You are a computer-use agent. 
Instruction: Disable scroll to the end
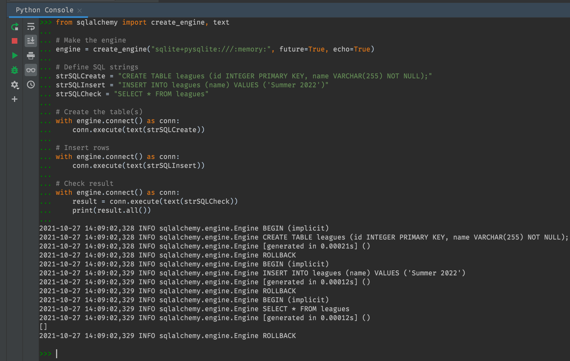click(31, 41)
